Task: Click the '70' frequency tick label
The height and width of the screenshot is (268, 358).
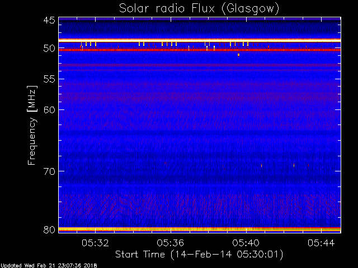Action: (x=49, y=171)
